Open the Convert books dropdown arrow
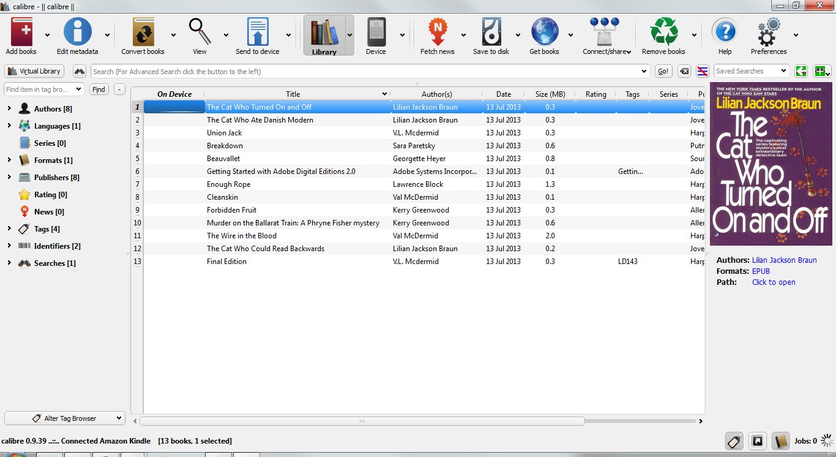 coord(173,35)
